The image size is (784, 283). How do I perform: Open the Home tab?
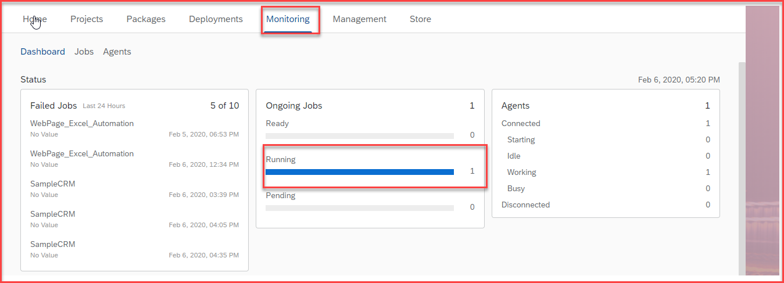tap(35, 19)
